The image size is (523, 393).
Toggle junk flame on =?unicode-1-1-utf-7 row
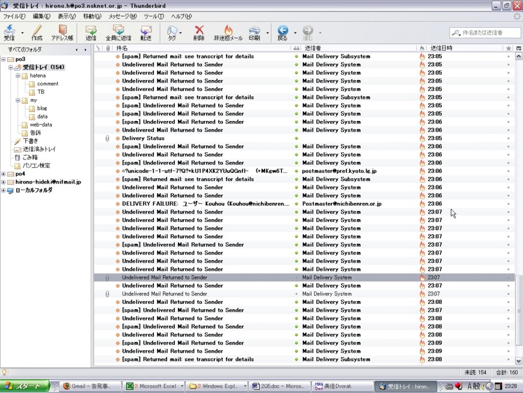click(x=422, y=171)
